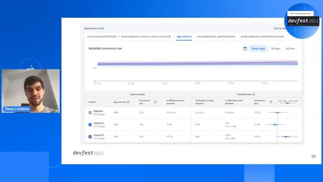This screenshot has width=323, height=182.
Task: Toggle the Variant B checkbox
Action: tap(90, 136)
